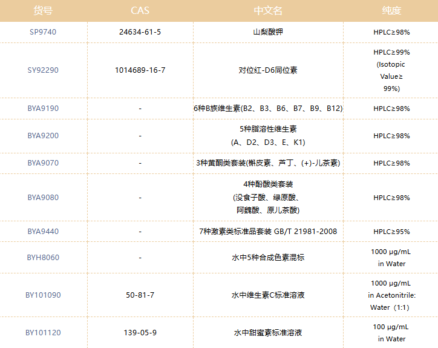Click the 货号 column header
The width and height of the screenshot is (438, 348).
[x=43, y=11]
